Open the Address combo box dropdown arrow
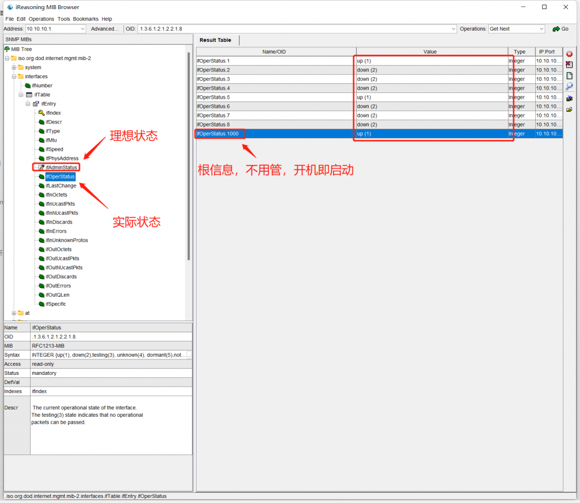 coord(83,29)
